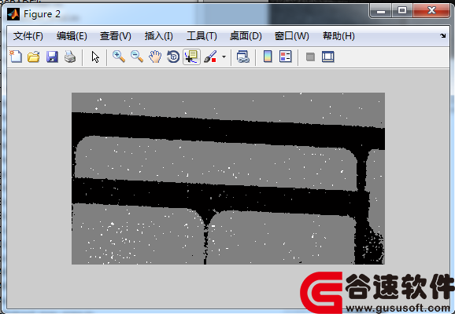
Task: Open the 编辑(E) menu
Action: [x=72, y=36]
